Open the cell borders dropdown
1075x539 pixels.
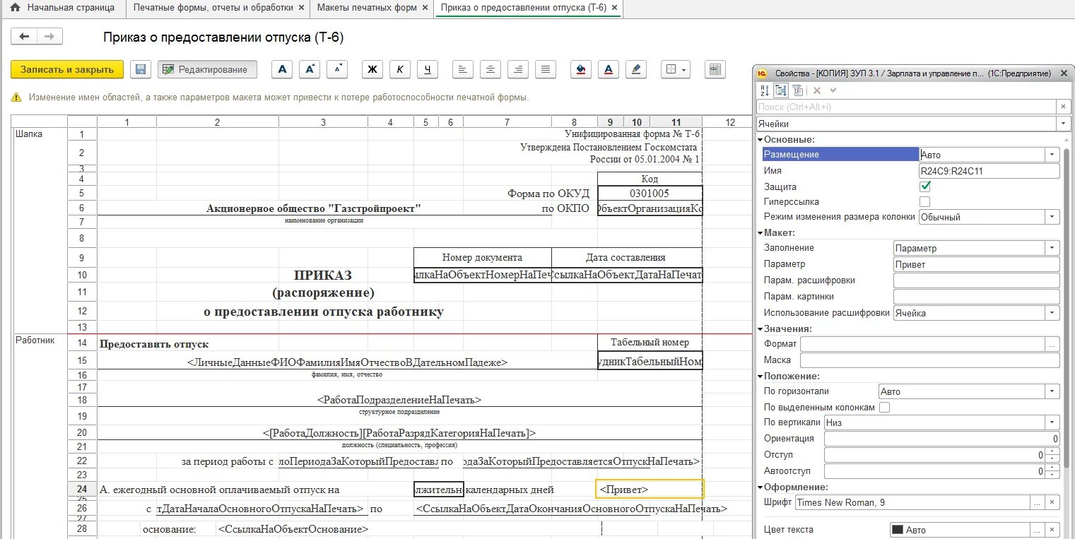(676, 69)
